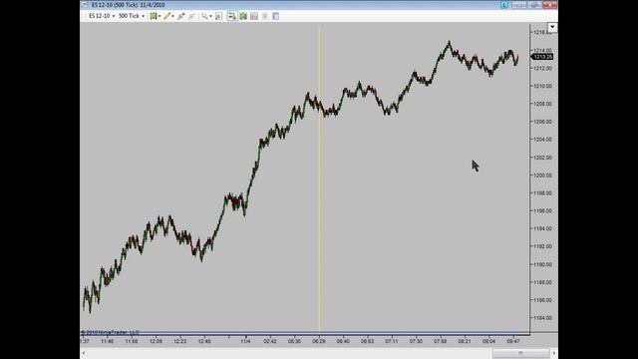Screen dimensions: 638x359
Task: Click the horizontal scrollbar thumb
Action: 520,353
